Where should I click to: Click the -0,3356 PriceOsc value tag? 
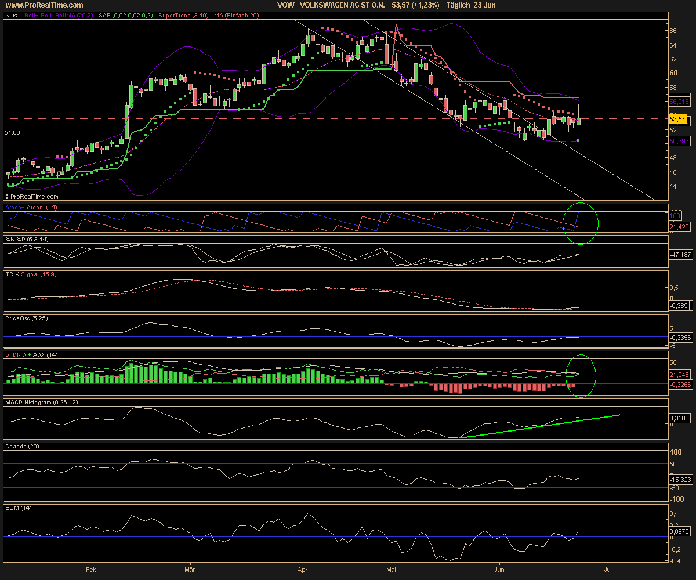click(679, 337)
